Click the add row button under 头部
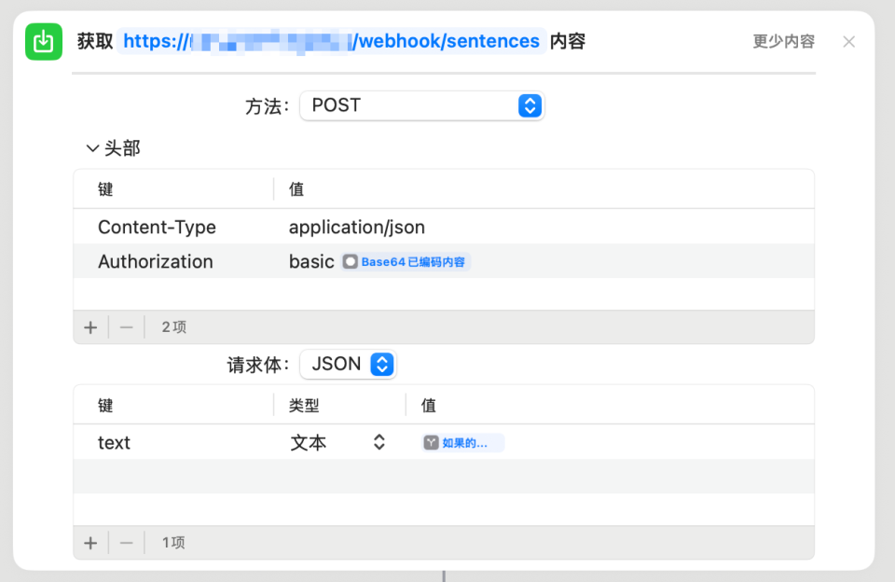The image size is (895, 582). 89,326
